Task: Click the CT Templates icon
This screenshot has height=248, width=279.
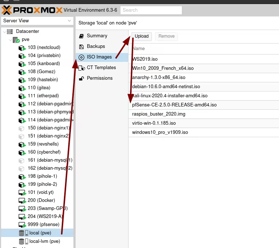Action: pyautogui.click(x=82, y=68)
